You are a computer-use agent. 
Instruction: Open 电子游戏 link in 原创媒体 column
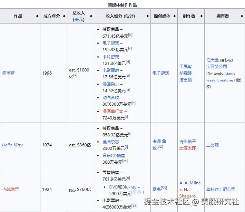(161, 73)
